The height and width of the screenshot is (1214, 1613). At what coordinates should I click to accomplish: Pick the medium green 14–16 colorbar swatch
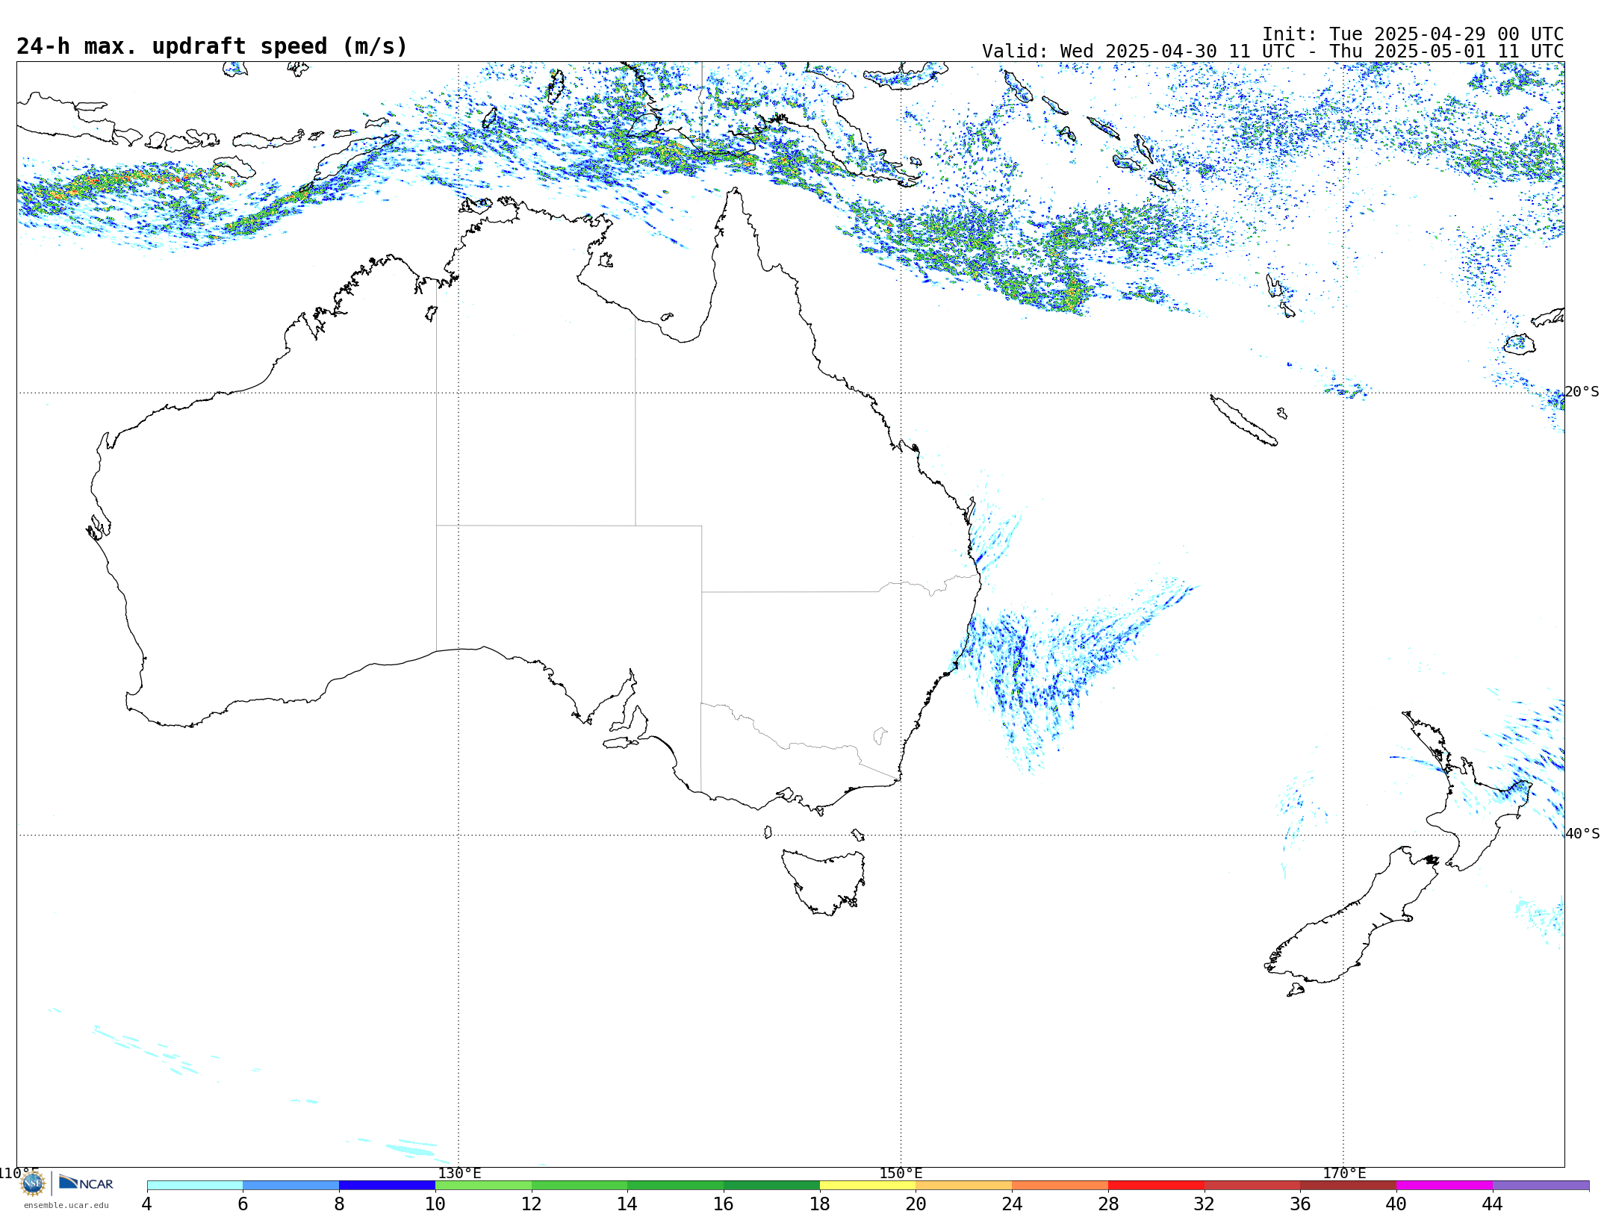pyautogui.click(x=676, y=1186)
